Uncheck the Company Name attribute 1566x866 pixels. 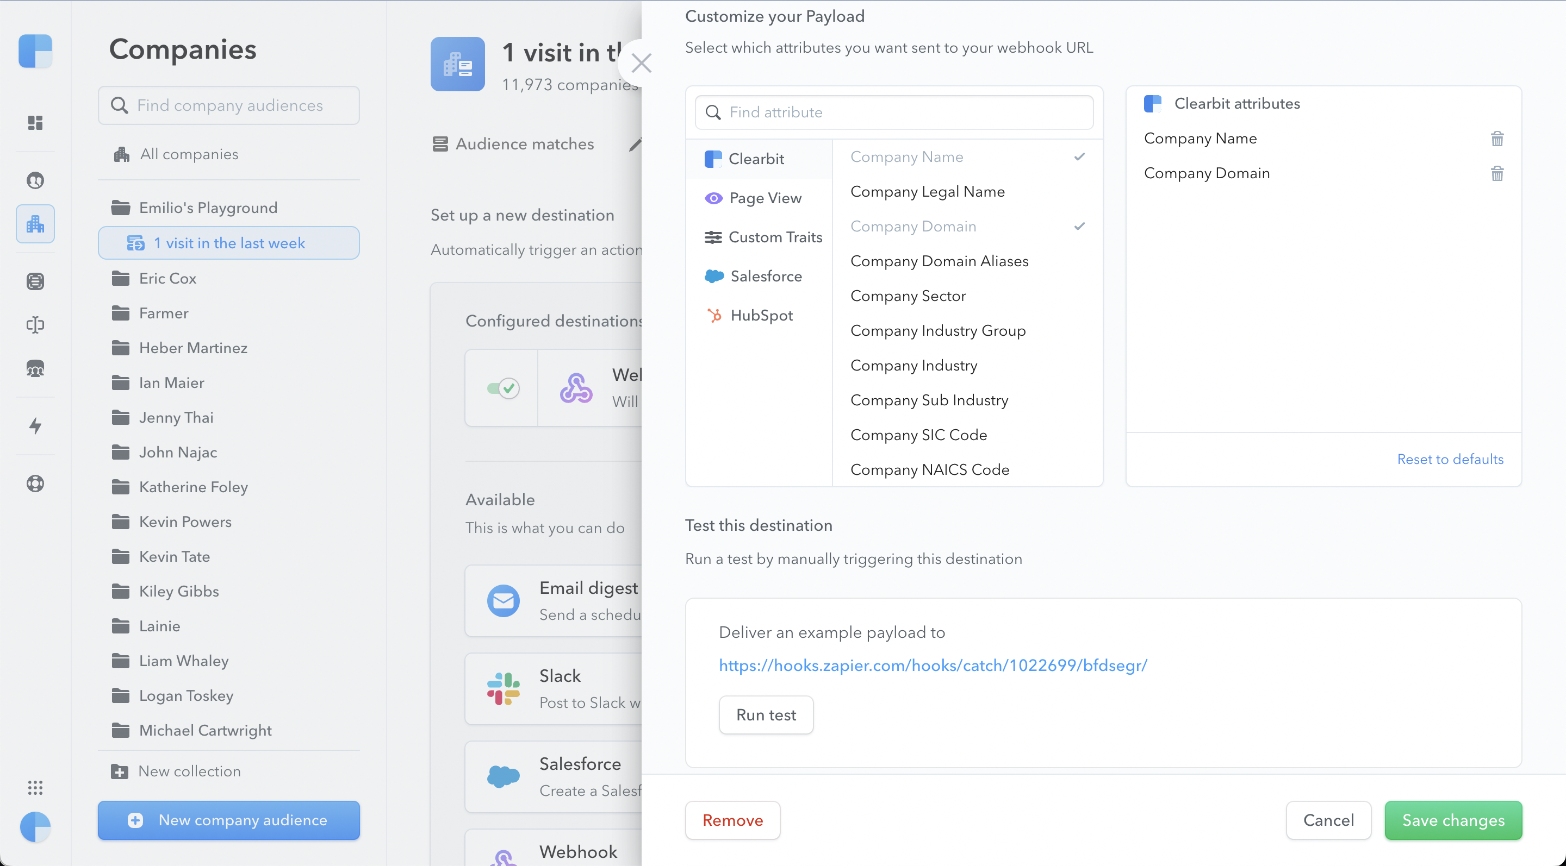[967, 156]
